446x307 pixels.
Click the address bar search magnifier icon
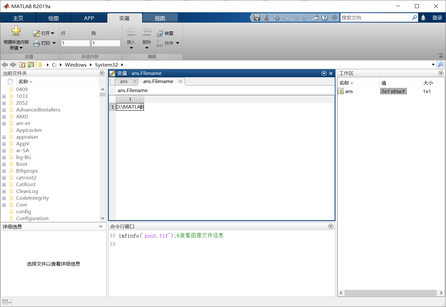[x=441, y=65]
